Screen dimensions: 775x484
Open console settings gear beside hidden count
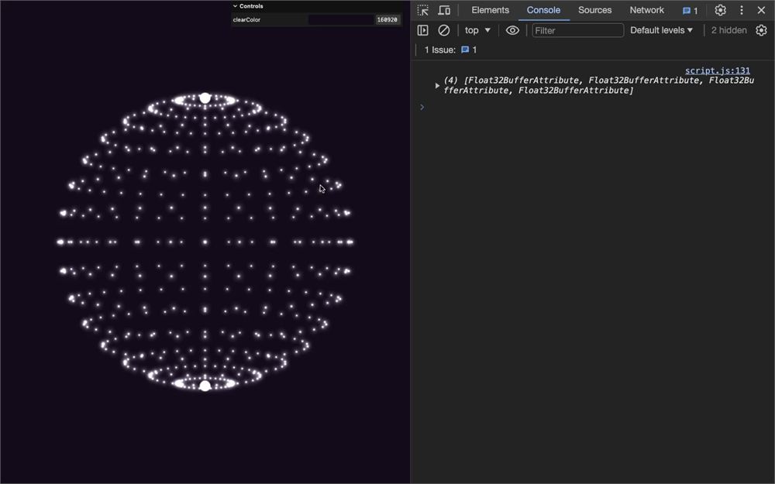[761, 31]
